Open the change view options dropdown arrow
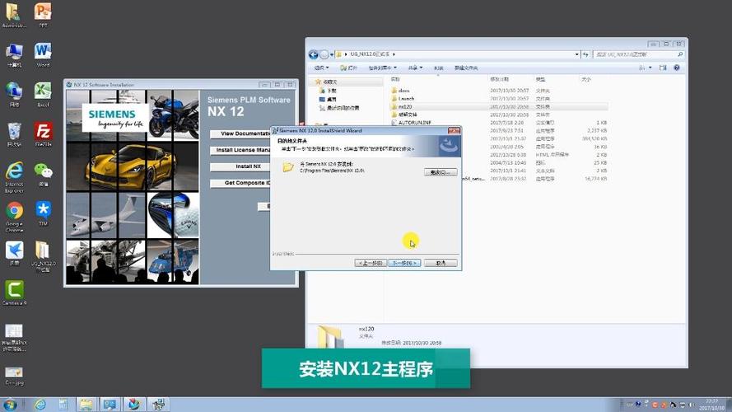The height and width of the screenshot is (412, 732). (x=650, y=68)
